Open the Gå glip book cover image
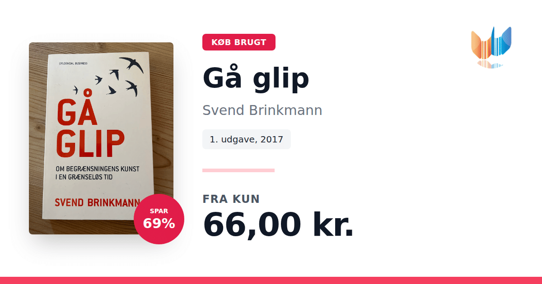The image size is (542, 284). [101, 138]
